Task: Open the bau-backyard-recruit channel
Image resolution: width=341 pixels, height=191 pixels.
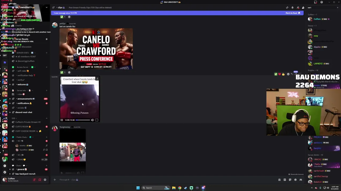Action: point(29,174)
